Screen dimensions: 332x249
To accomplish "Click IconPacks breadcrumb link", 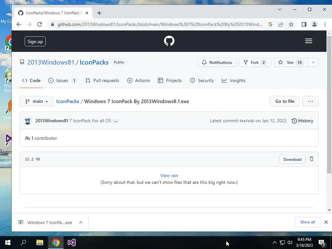I will tap(67, 101).
